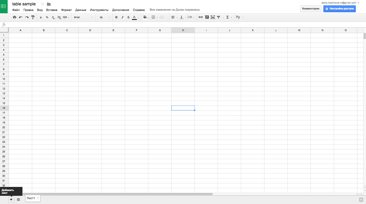Image resolution: width=366 pixels, height=204 pixels.
Task: Redo the last action
Action: 27,17
